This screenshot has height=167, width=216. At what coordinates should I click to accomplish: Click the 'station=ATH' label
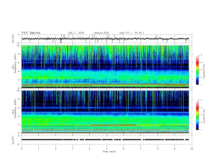pos(101,33)
